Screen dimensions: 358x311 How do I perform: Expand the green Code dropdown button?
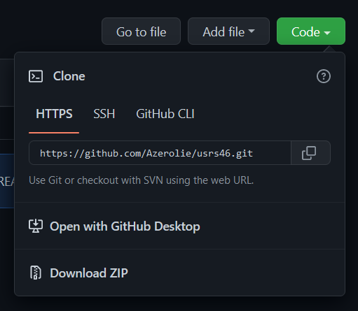311,31
